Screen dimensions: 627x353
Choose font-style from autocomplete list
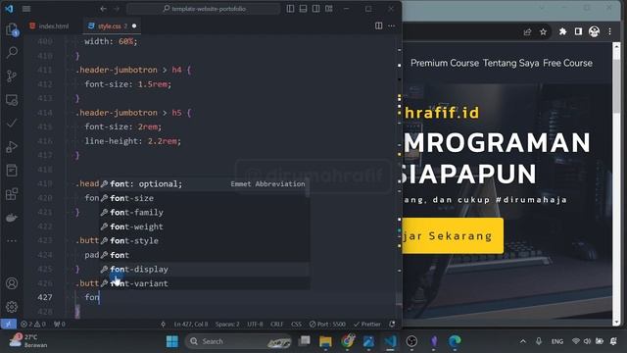(204, 240)
